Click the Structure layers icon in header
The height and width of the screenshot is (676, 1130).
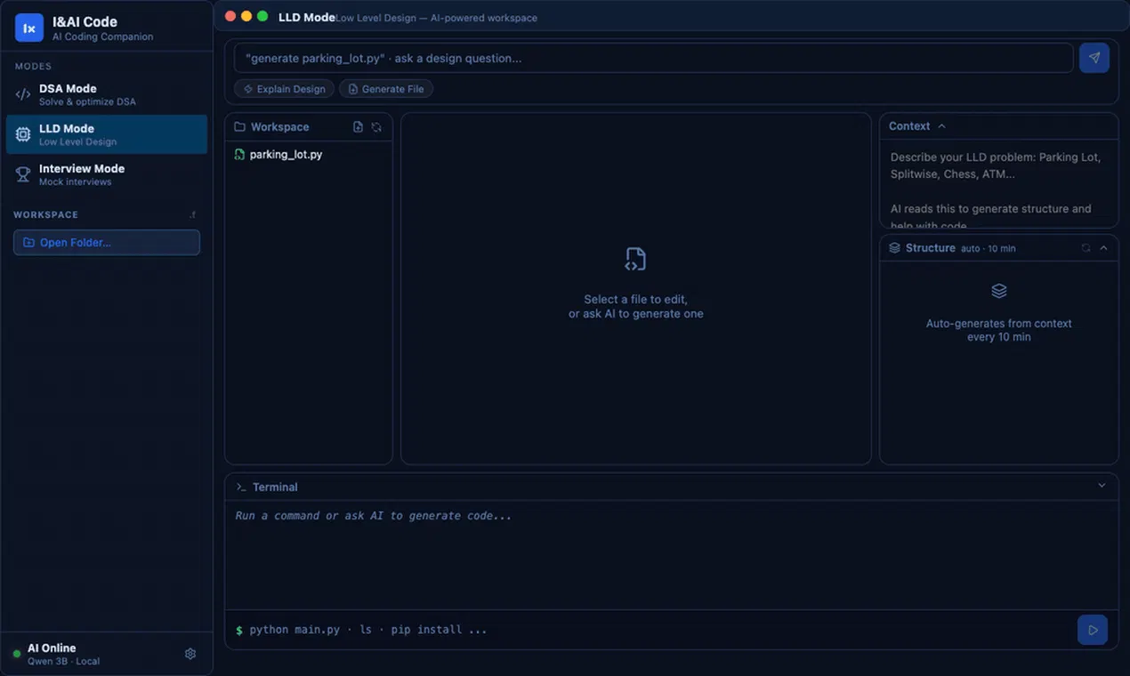point(894,248)
